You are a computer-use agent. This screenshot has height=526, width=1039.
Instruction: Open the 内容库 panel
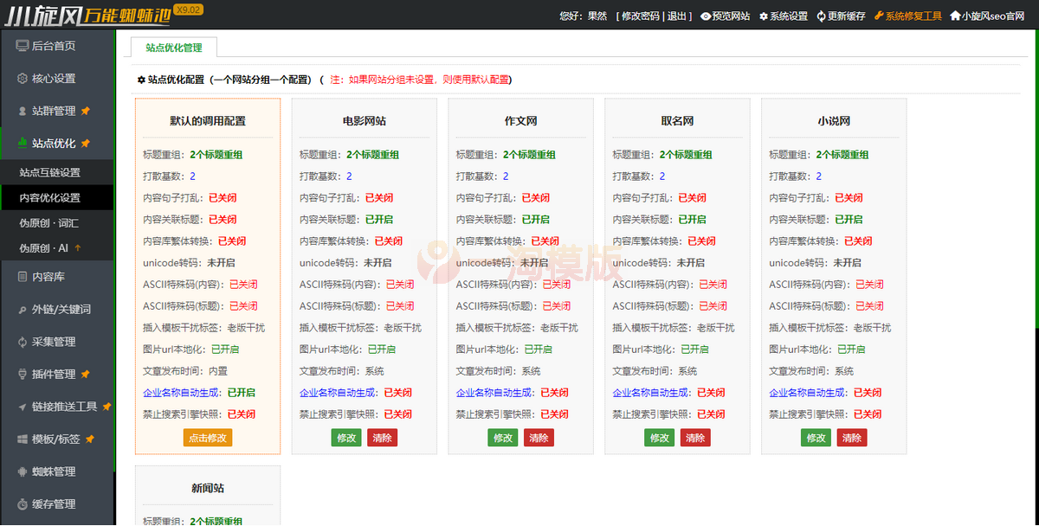click(x=57, y=275)
